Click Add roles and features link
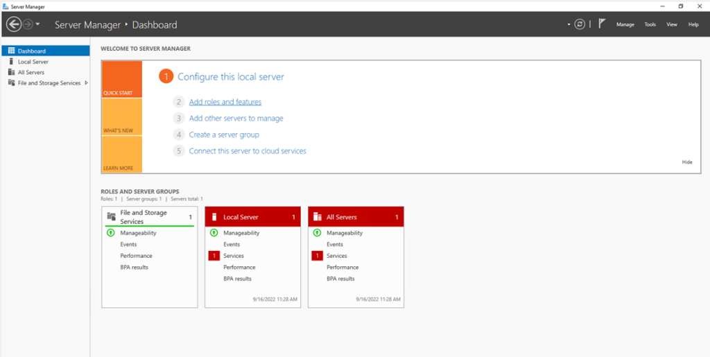The width and height of the screenshot is (710, 357). tap(225, 102)
